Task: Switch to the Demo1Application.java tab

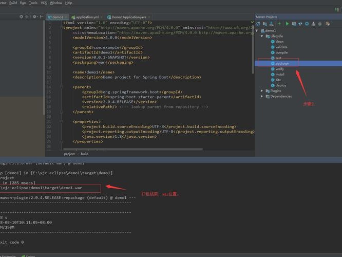Action: [x=129, y=17]
